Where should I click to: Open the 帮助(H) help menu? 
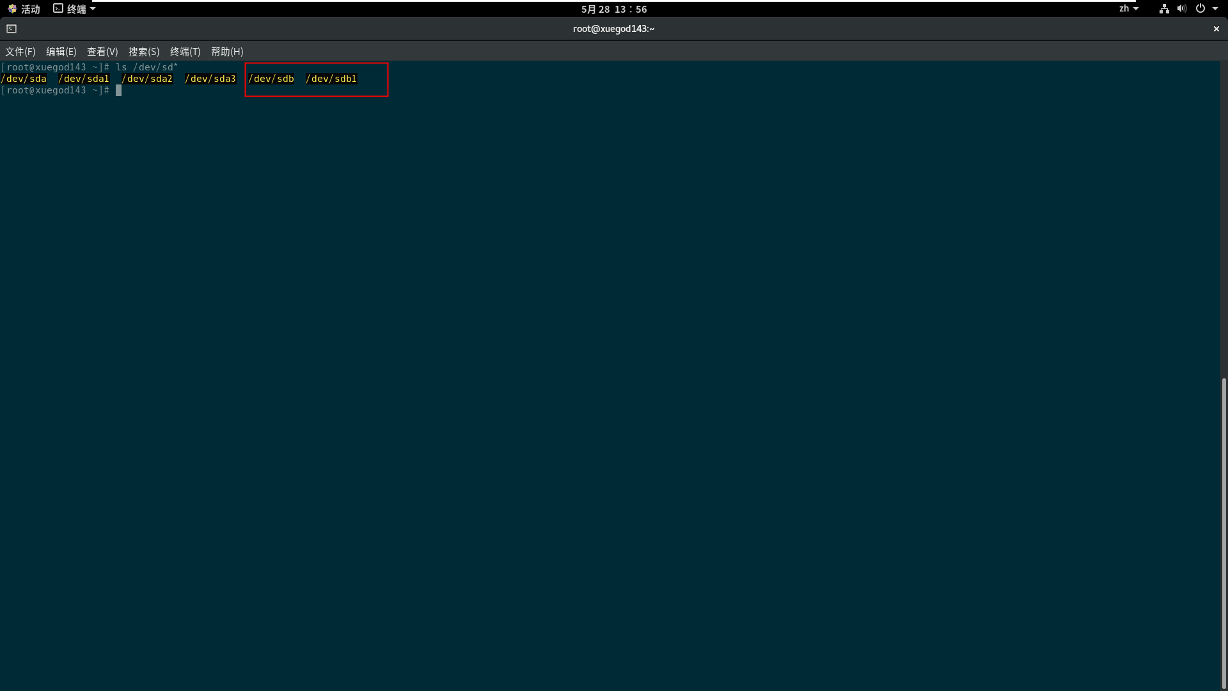click(227, 52)
